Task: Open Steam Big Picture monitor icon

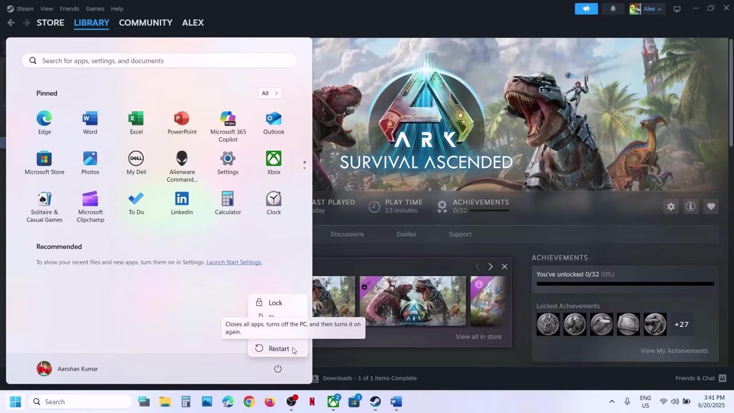Action: coord(677,9)
